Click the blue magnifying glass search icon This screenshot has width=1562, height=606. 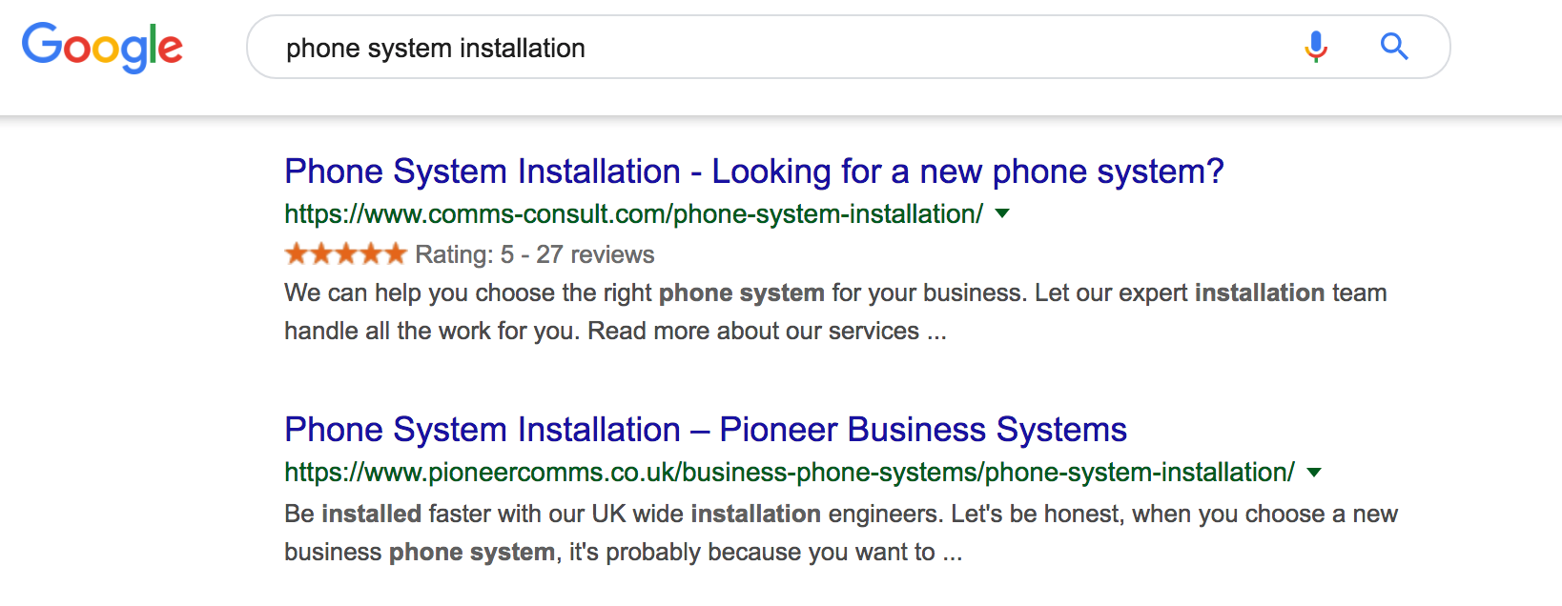point(1394,46)
